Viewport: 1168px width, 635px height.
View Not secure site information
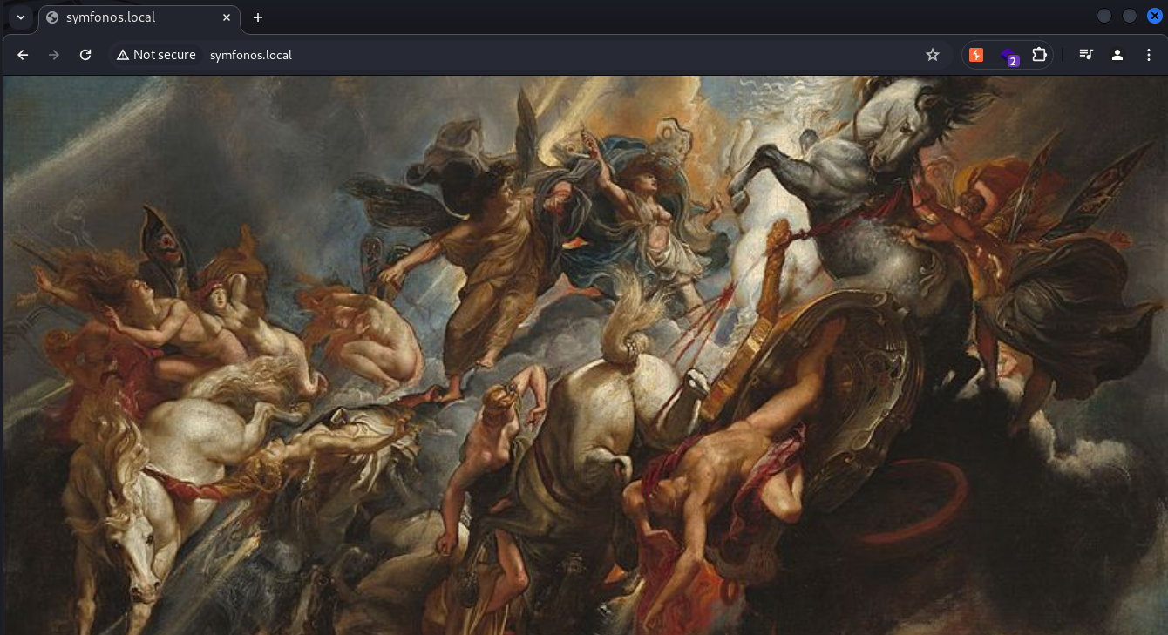tap(156, 55)
